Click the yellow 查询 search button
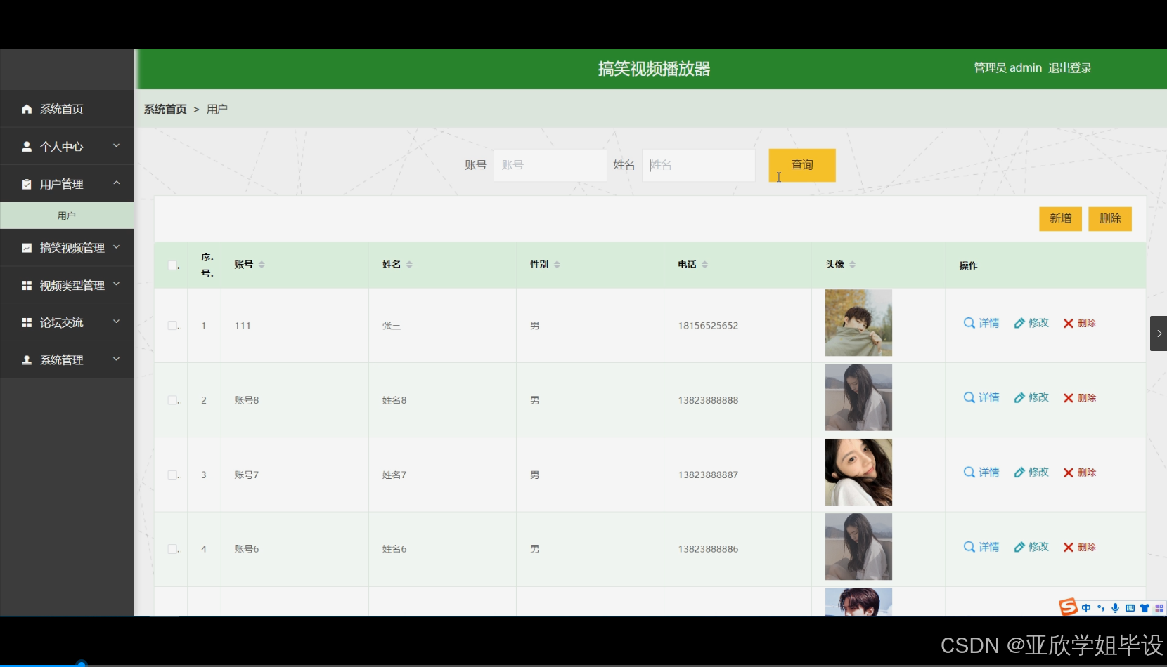 click(801, 165)
